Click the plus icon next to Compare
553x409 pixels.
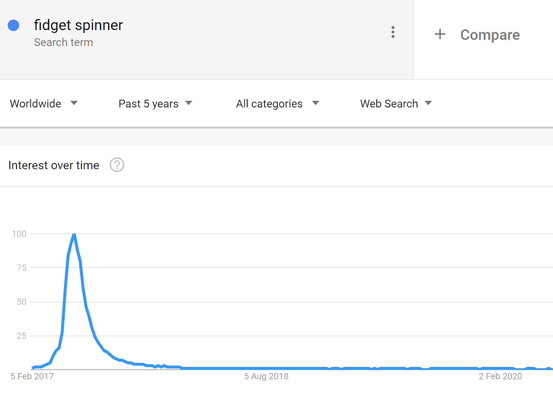[x=440, y=34]
